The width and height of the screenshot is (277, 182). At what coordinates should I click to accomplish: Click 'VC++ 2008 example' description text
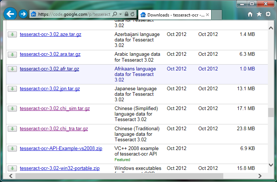136,151
